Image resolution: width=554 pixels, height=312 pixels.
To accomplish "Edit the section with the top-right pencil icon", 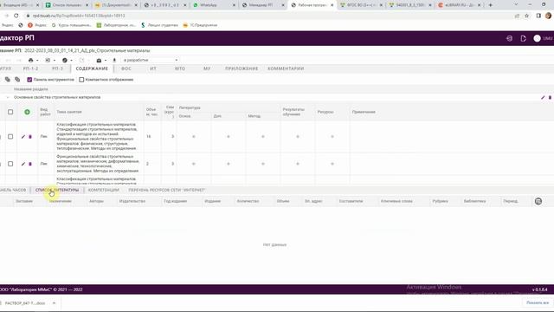I will 543,97.
